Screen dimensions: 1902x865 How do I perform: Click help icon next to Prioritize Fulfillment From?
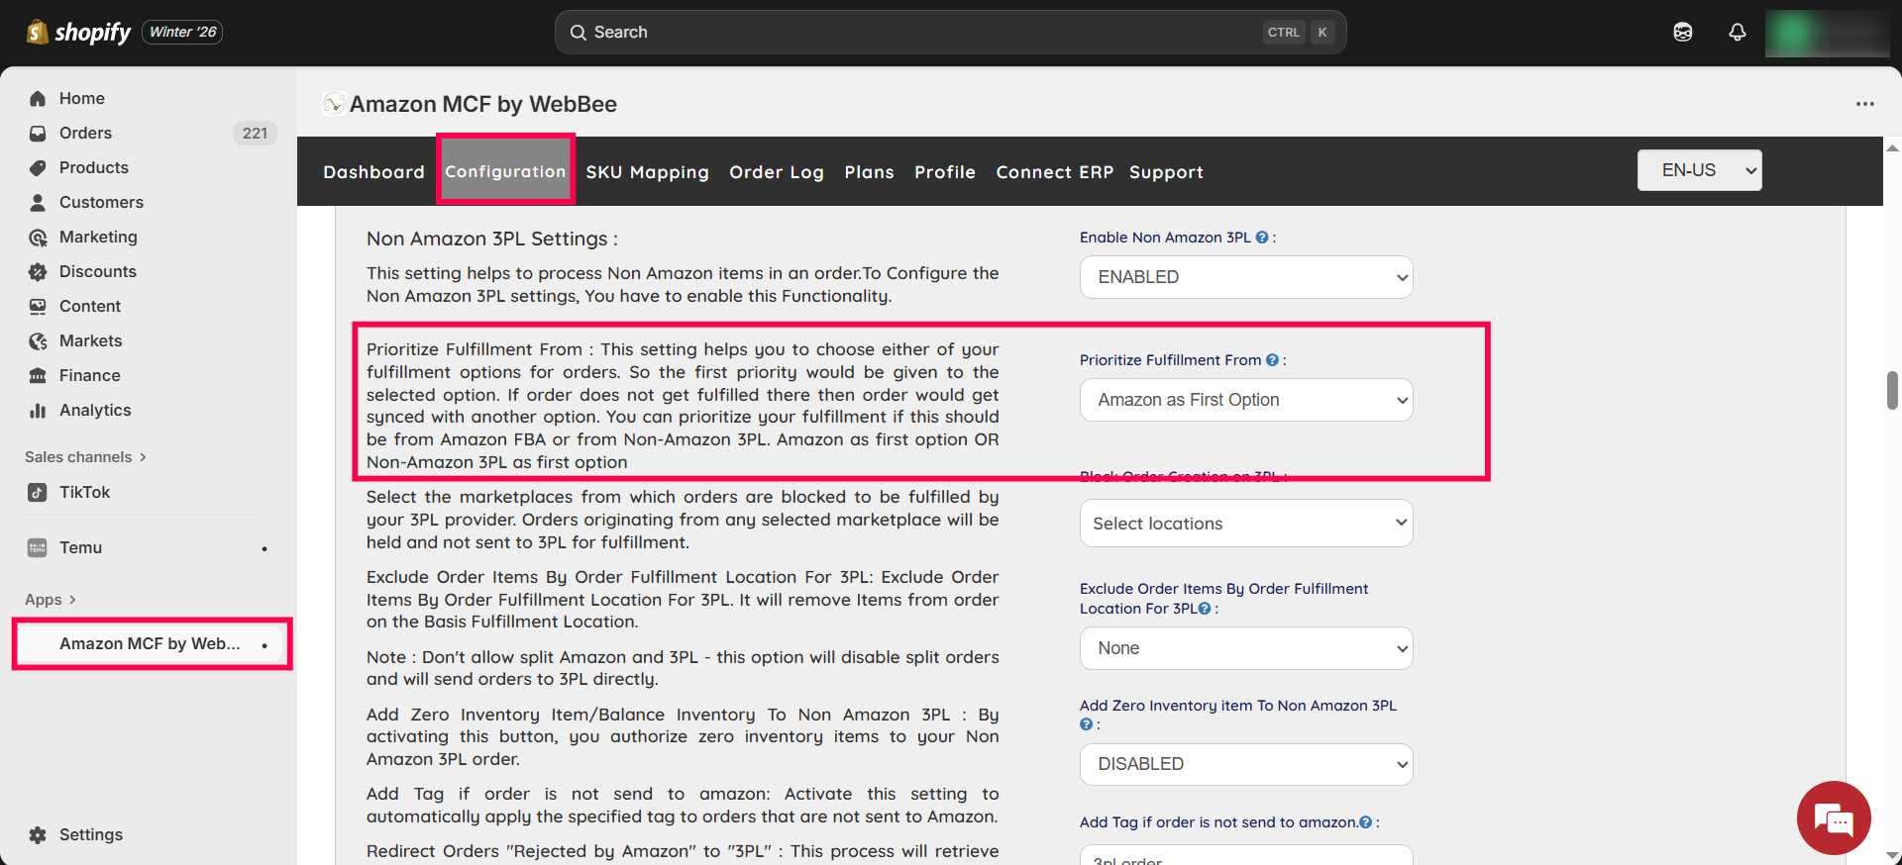pyautogui.click(x=1272, y=360)
